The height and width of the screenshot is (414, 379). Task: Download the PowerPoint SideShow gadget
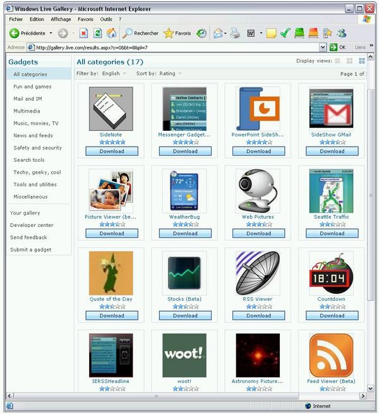point(258,151)
